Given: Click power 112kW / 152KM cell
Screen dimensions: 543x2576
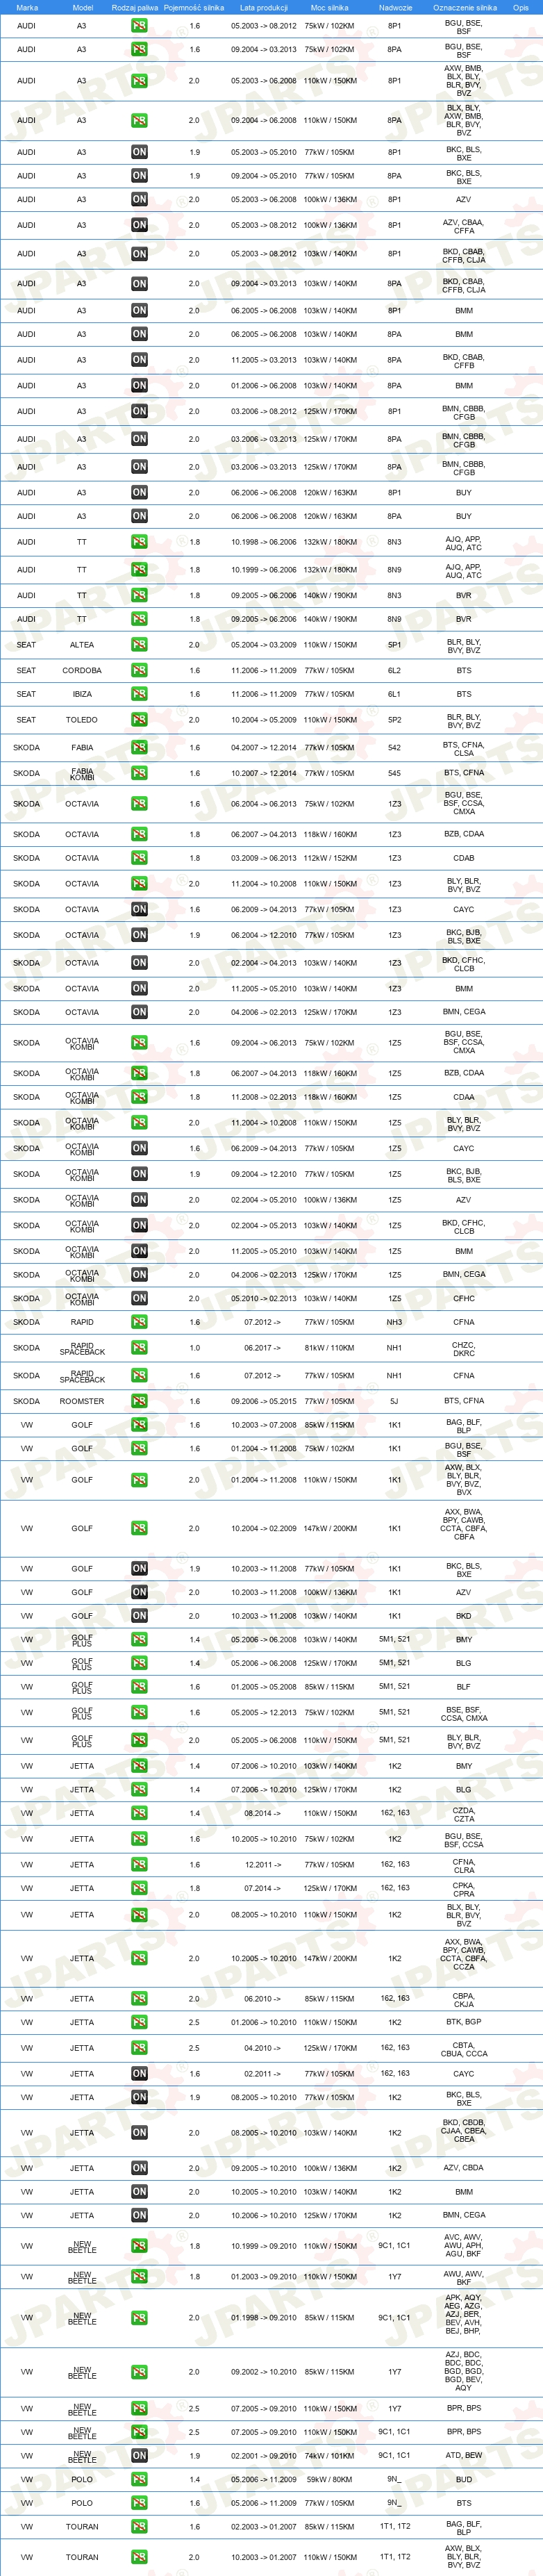Looking at the screenshot, I should click(x=329, y=858).
